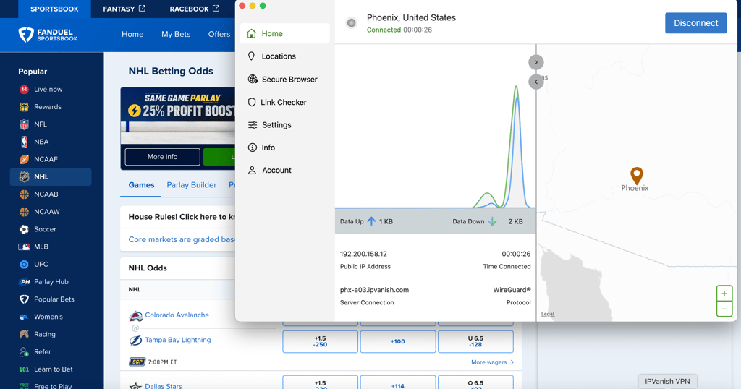Open the Fantasy tab in FanDuel
The width and height of the screenshot is (741, 389).
pyautogui.click(x=124, y=9)
